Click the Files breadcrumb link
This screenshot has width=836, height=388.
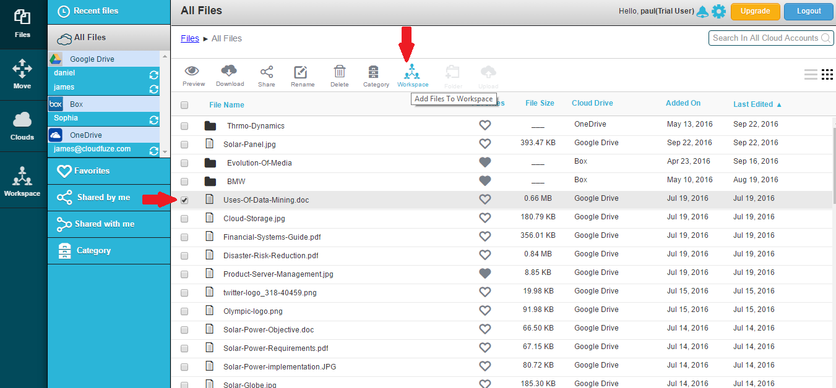(x=189, y=38)
